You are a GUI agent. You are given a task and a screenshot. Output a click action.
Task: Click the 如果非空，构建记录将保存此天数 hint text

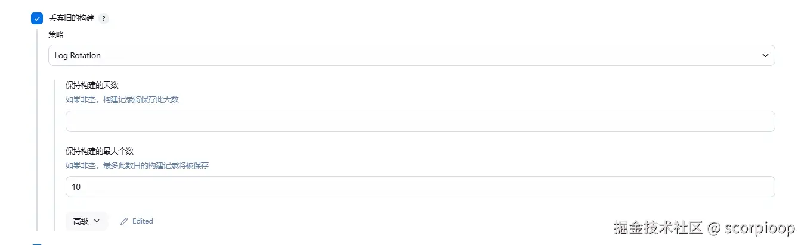(x=122, y=99)
